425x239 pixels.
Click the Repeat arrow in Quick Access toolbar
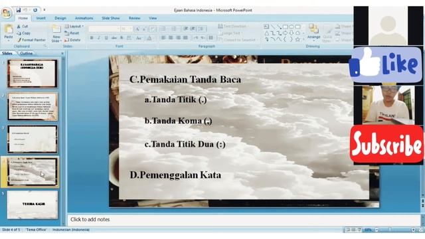tap(35, 10)
